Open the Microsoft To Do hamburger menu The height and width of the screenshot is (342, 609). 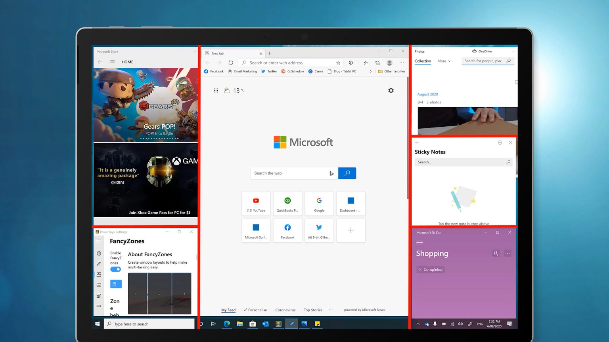pos(419,243)
